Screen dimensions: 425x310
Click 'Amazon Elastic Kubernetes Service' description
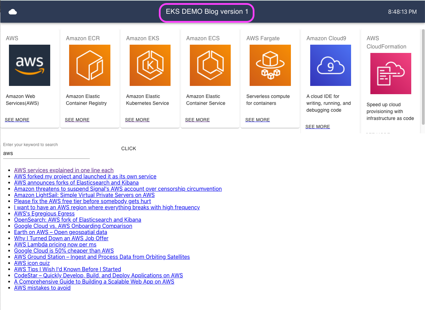pos(148,100)
